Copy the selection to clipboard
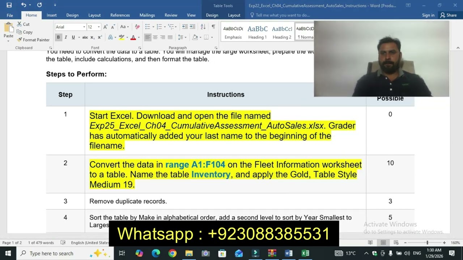Screen dimensions: 463x260 [25, 32]
